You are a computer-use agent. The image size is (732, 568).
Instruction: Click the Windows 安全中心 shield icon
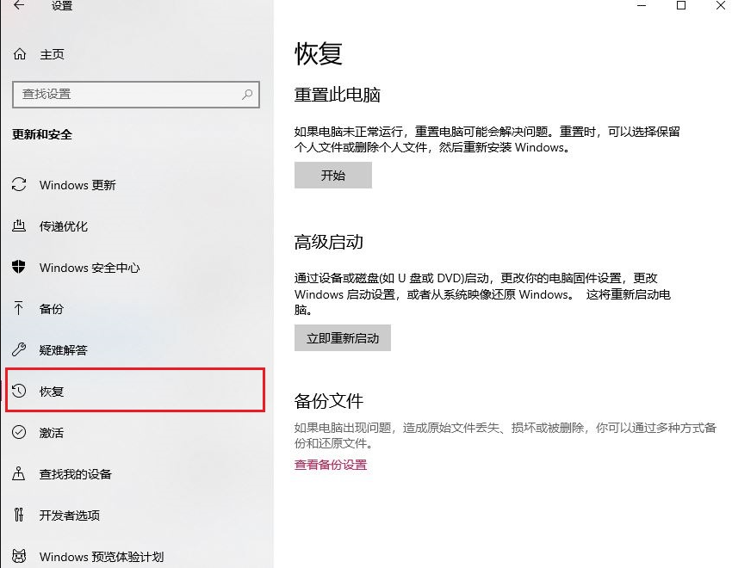19,267
